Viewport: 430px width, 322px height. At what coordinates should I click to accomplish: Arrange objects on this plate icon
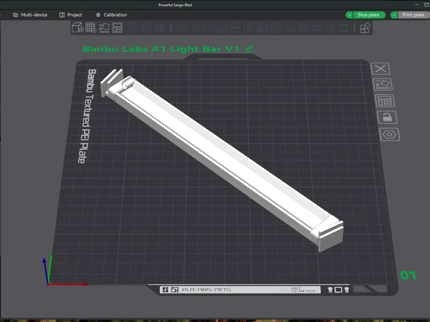385,100
